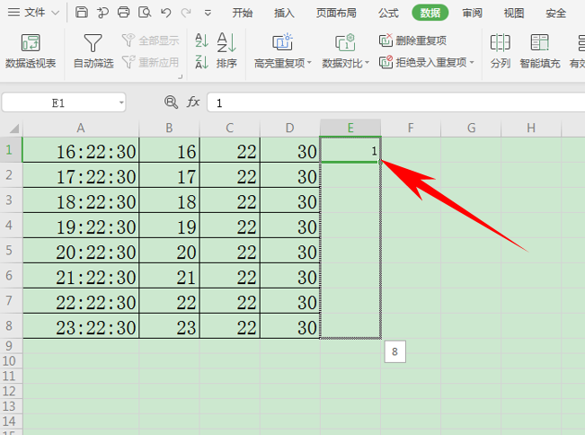Select column D header

[290, 128]
